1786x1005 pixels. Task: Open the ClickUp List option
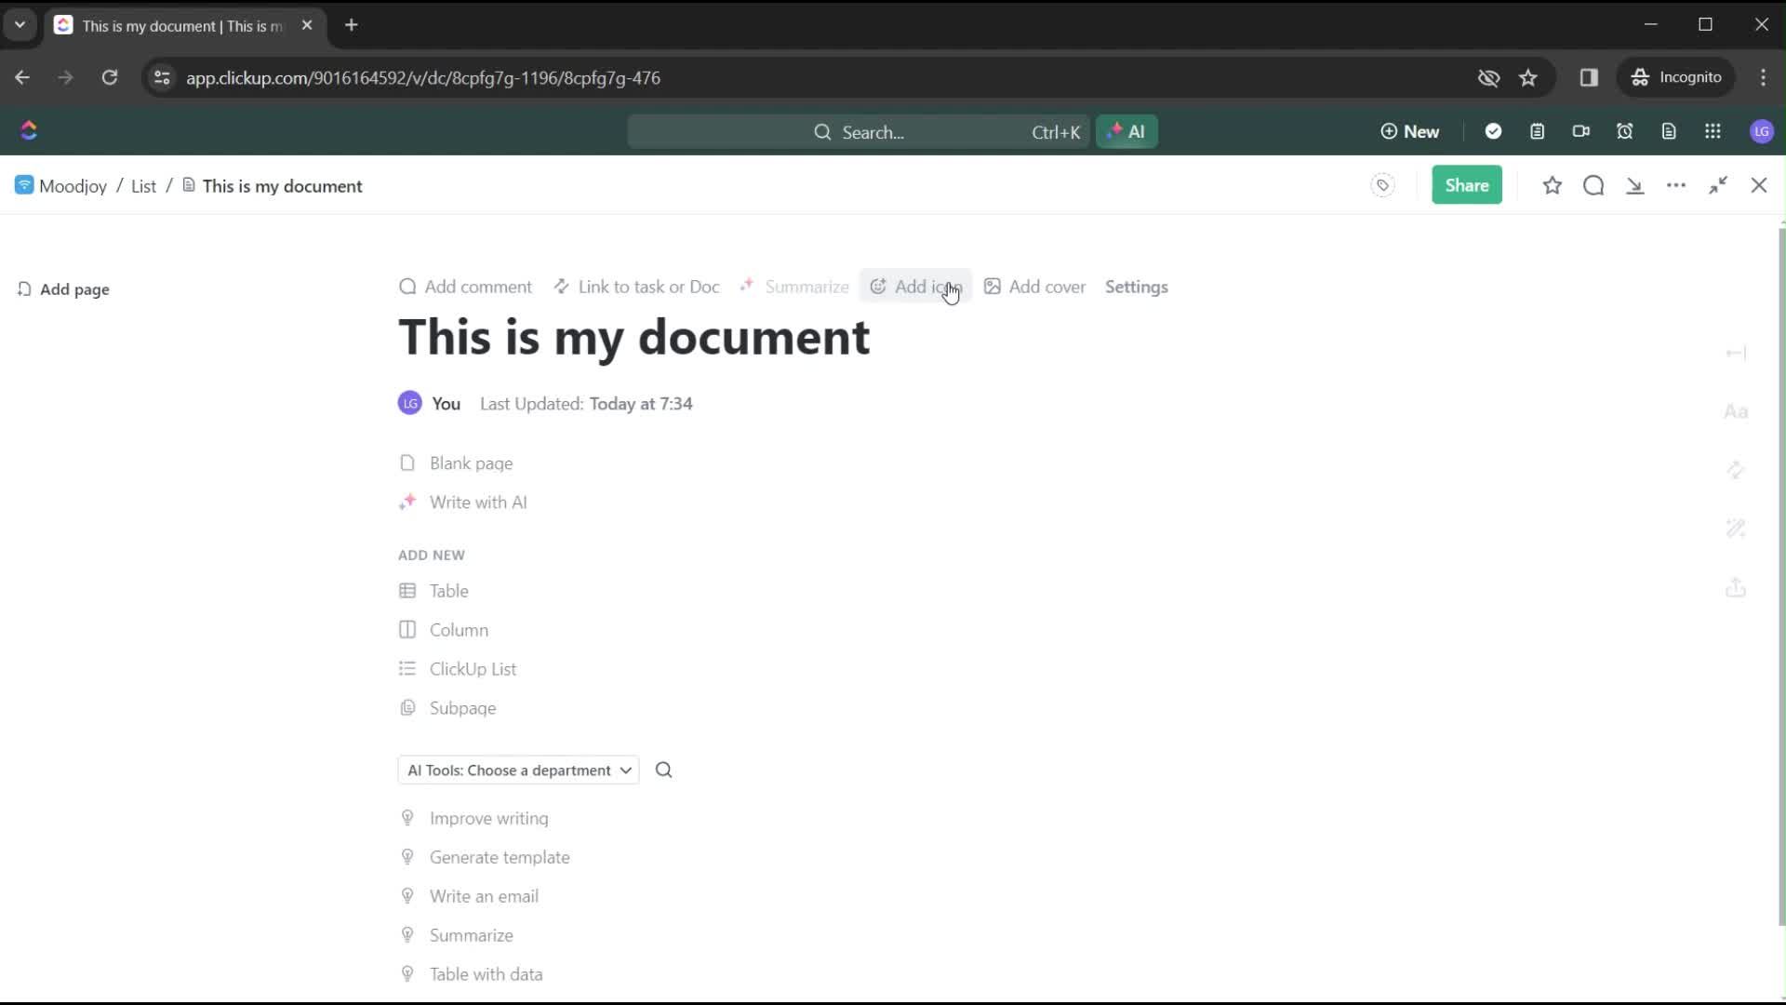[x=473, y=669]
